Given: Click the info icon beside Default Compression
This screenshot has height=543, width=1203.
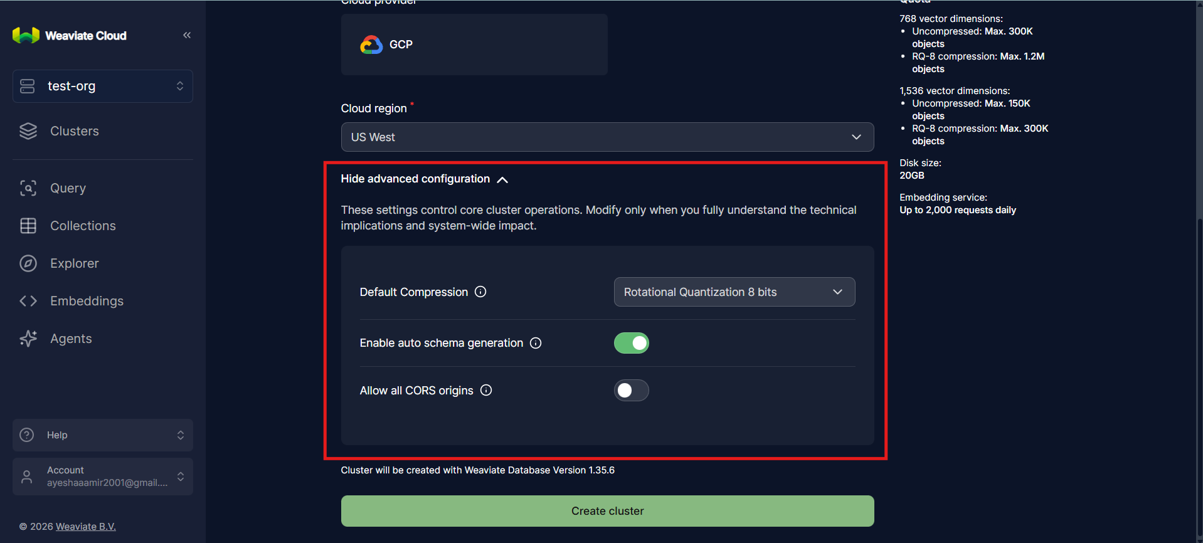Looking at the screenshot, I should [x=480, y=292].
